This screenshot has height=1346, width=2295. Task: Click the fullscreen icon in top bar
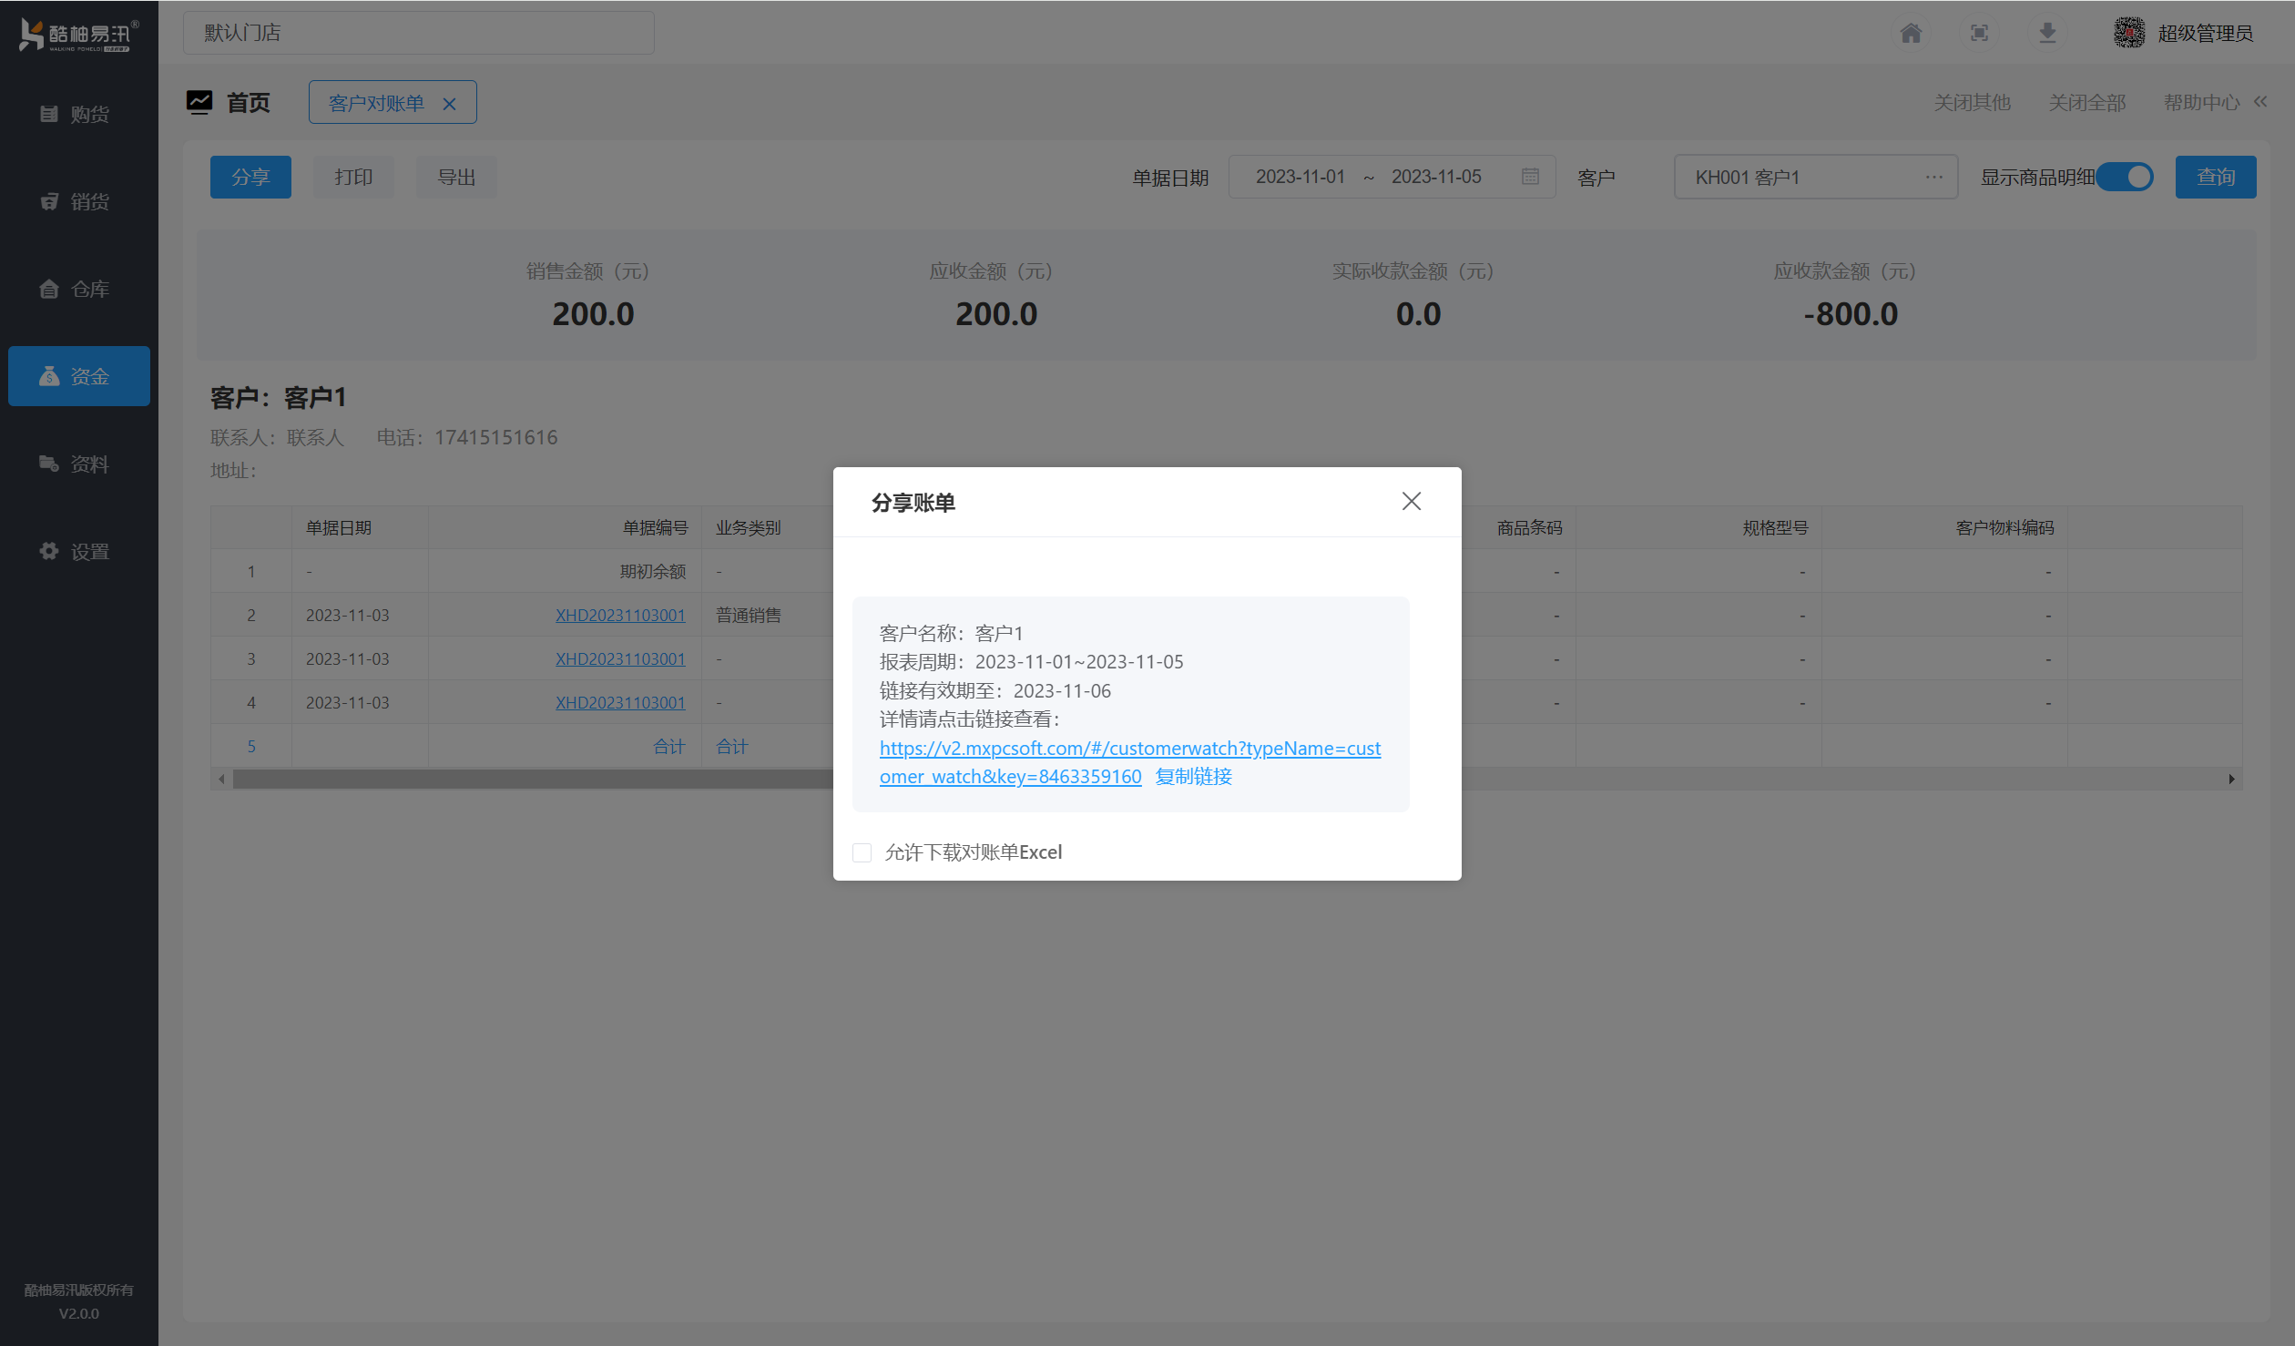(1979, 34)
